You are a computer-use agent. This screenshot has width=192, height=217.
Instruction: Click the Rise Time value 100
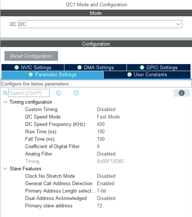pos(101,131)
